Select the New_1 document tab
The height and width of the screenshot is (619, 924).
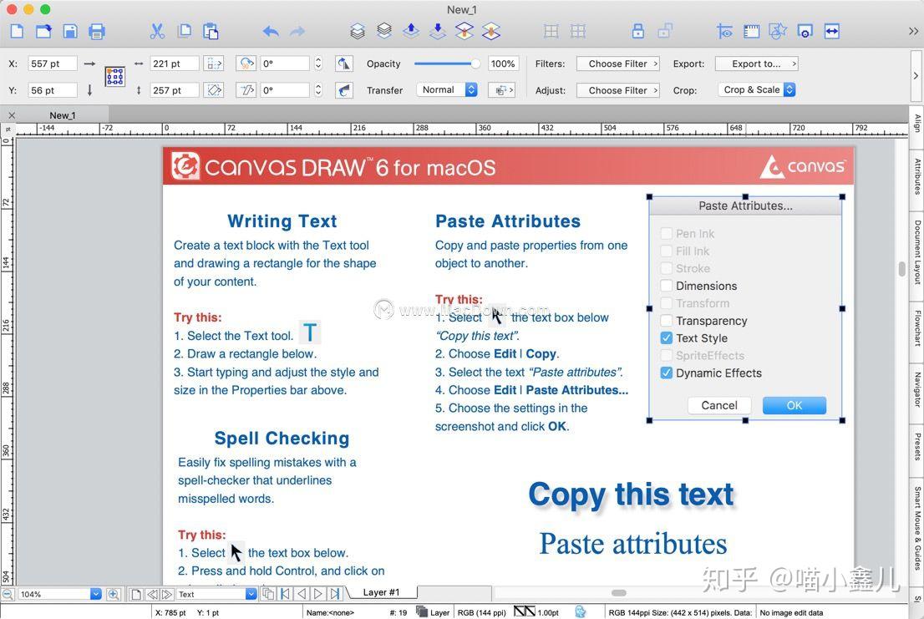click(x=62, y=115)
